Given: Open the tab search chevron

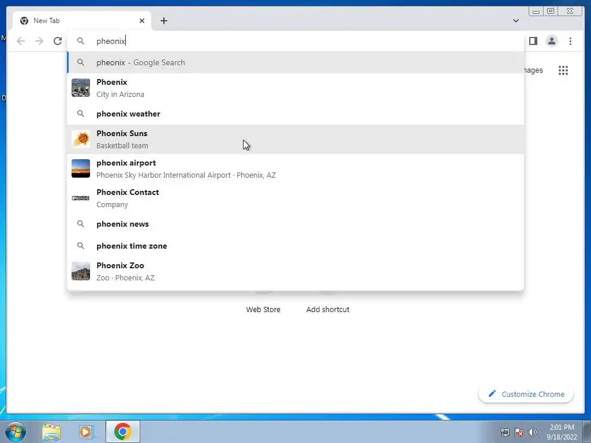Looking at the screenshot, I should (516, 21).
